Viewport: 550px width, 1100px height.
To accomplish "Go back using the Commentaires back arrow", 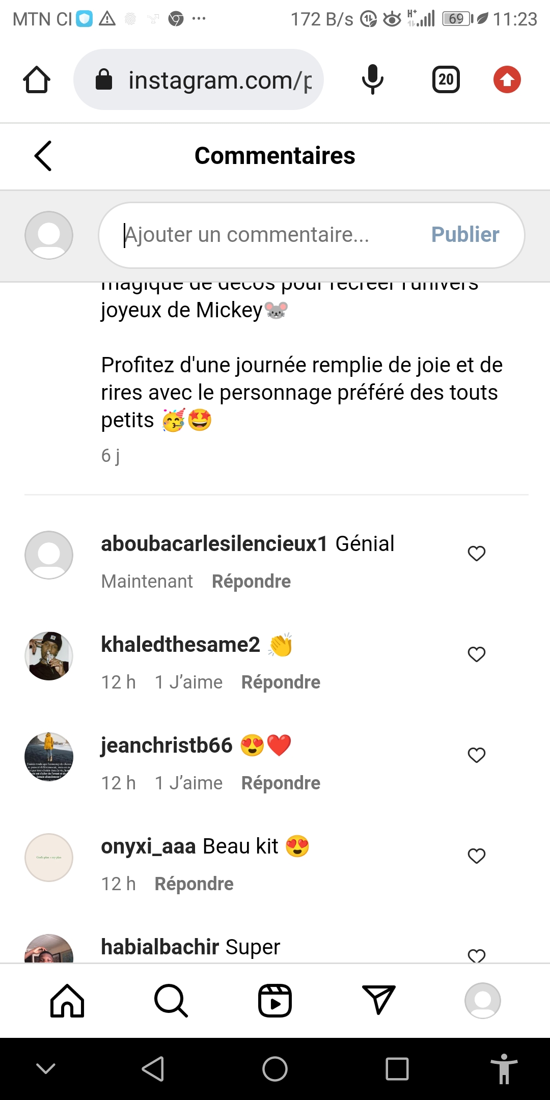I will coord(43,156).
